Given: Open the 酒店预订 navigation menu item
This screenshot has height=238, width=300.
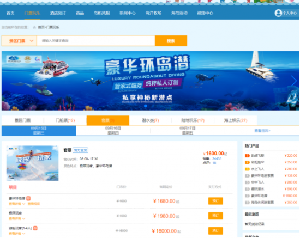Looking at the screenshot, I should point(58,13).
